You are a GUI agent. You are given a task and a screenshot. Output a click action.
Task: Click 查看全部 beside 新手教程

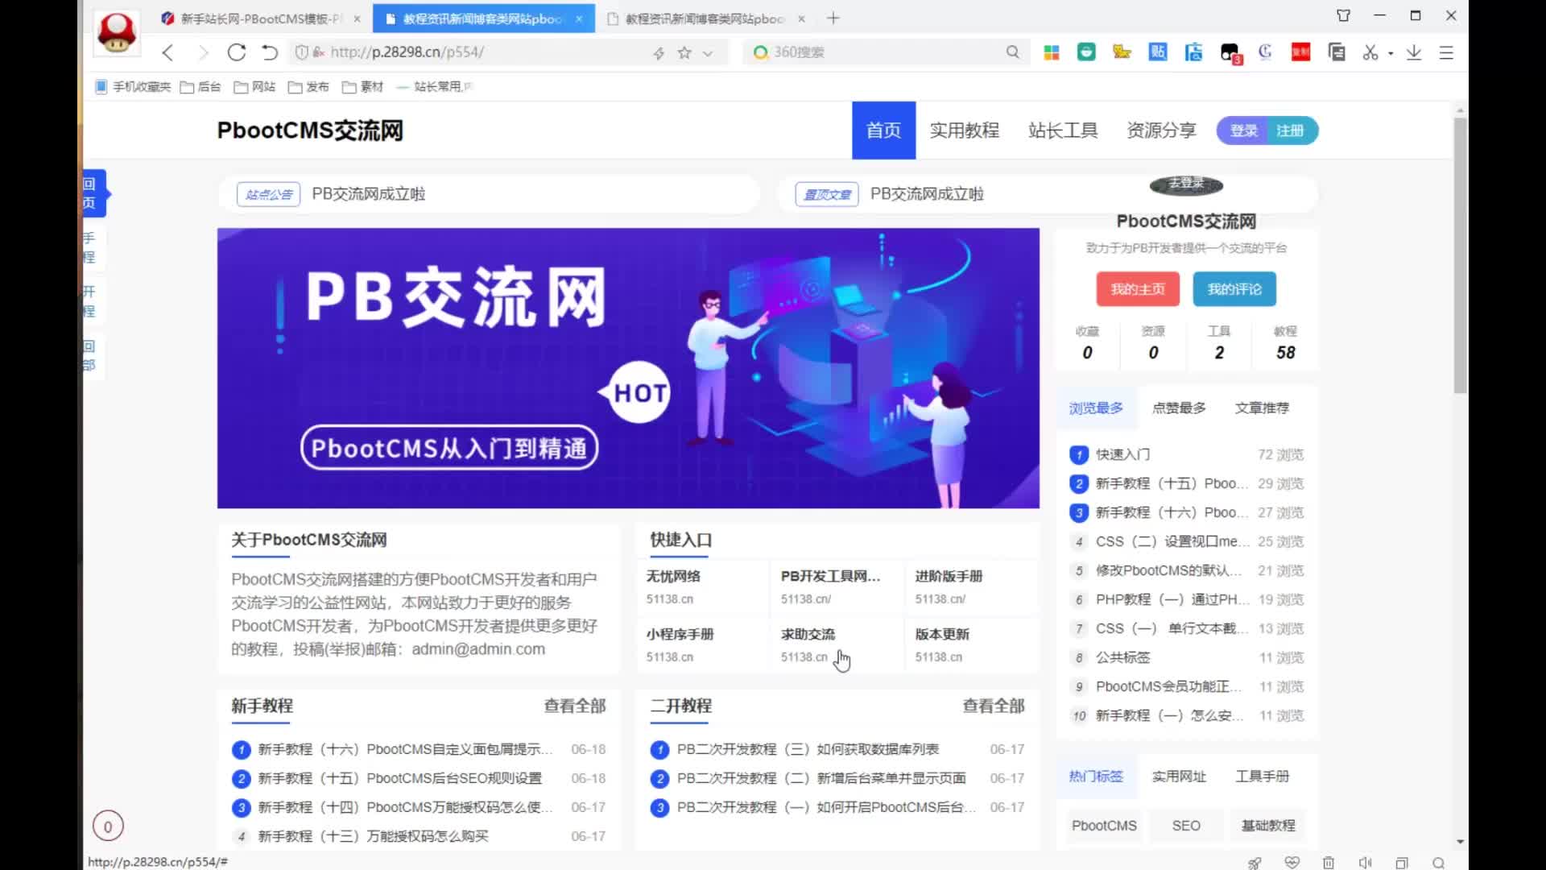pos(575,706)
